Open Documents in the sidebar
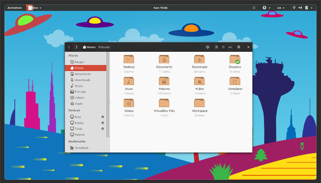 (x=85, y=74)
